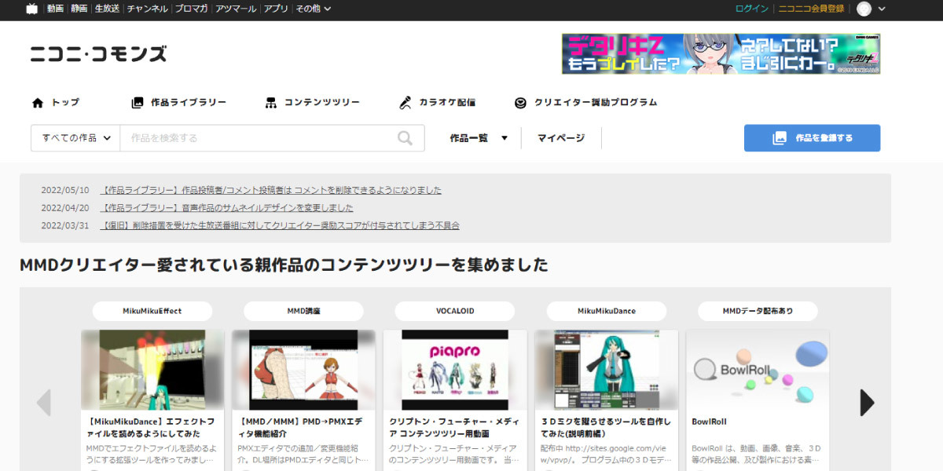Open the 作品ライブラリー label
Screen dimensions: 943x471
click(189, 103)
